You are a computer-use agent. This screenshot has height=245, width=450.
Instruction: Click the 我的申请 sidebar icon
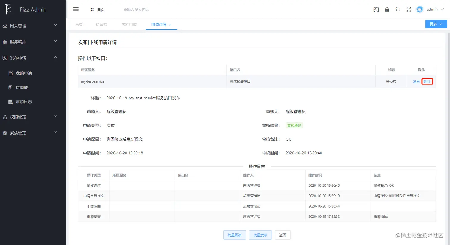point(11,73)
